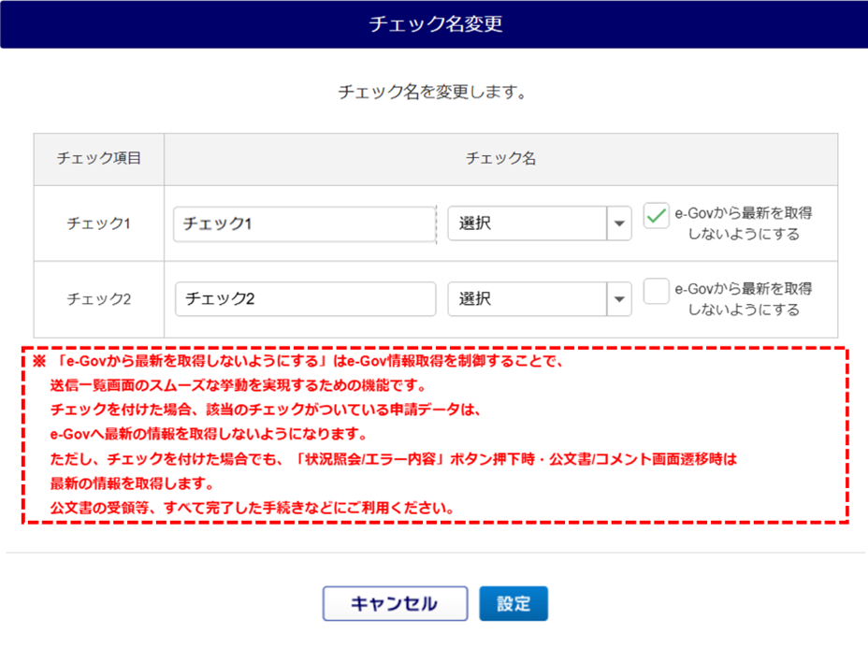This screenshot has width=868, height=648.
Task: Click the red note line starting ただし、チェックを付けた場合でも
Action: coord(393,459)
